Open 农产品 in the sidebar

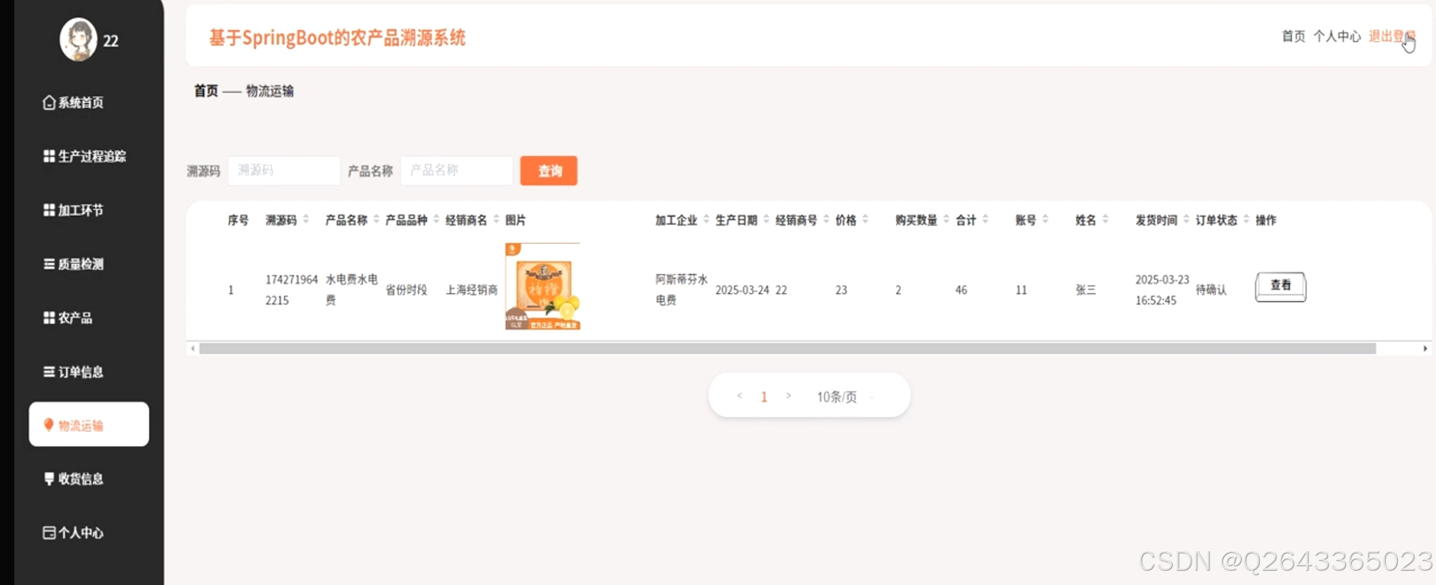click(x=67, y=318)
